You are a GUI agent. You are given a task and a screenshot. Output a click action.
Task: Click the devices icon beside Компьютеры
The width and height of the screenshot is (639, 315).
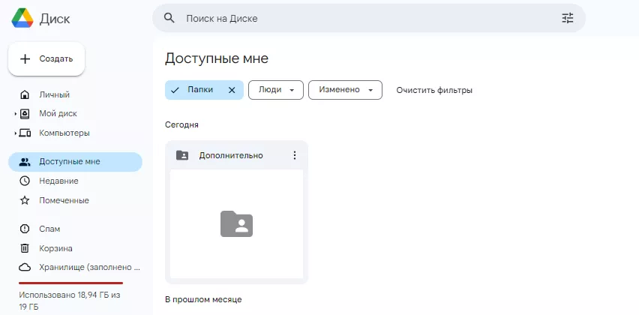pyautogui.click(x=25, y=133)
